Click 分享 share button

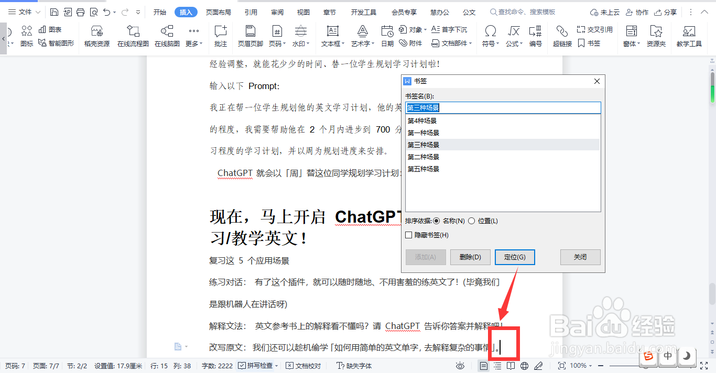[x=665, y=12]
